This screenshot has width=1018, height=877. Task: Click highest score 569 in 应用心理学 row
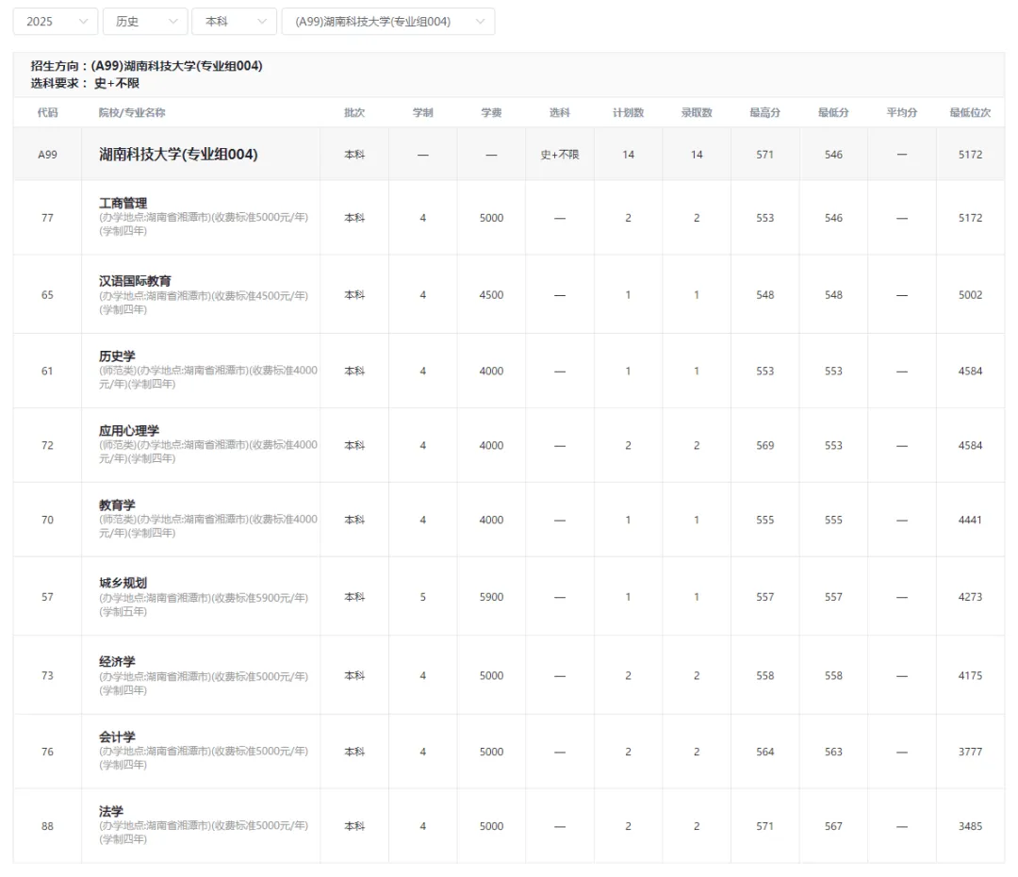[764, 446]
